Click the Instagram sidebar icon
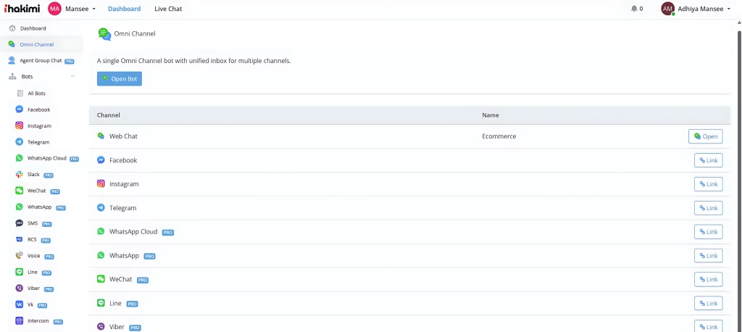This screenshot has width=742, height=332. pyautogui.click(x=20, y=125)
